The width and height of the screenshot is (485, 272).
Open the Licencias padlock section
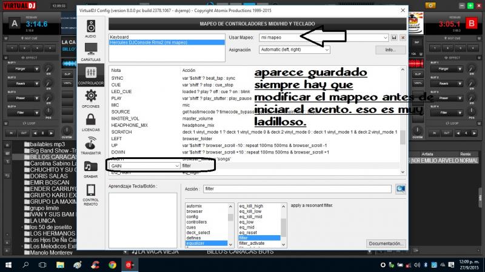point(90,122)
